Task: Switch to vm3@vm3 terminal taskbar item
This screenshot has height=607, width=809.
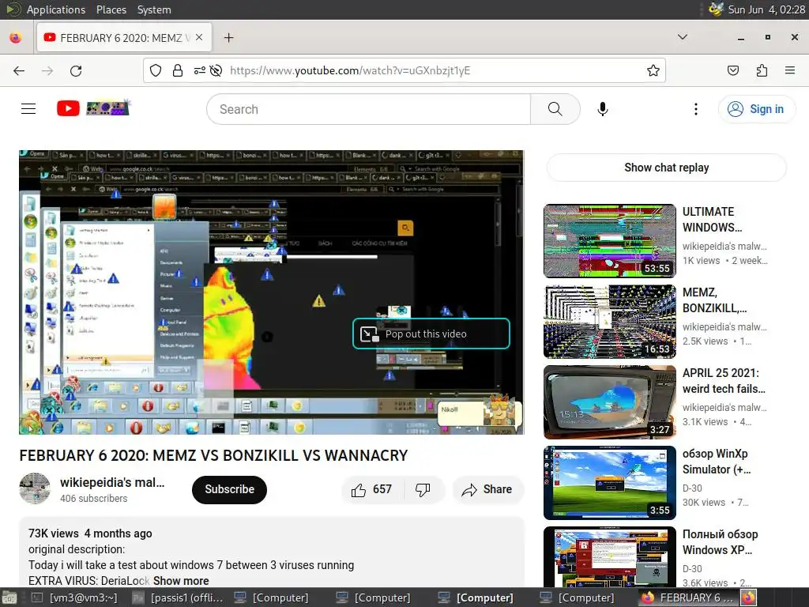Action: pos(75,598)
